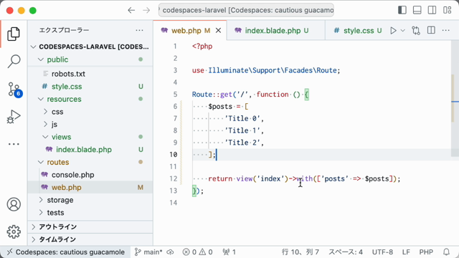
Task: Click the Run PHP file play icon
Action: tap(394, 30)
